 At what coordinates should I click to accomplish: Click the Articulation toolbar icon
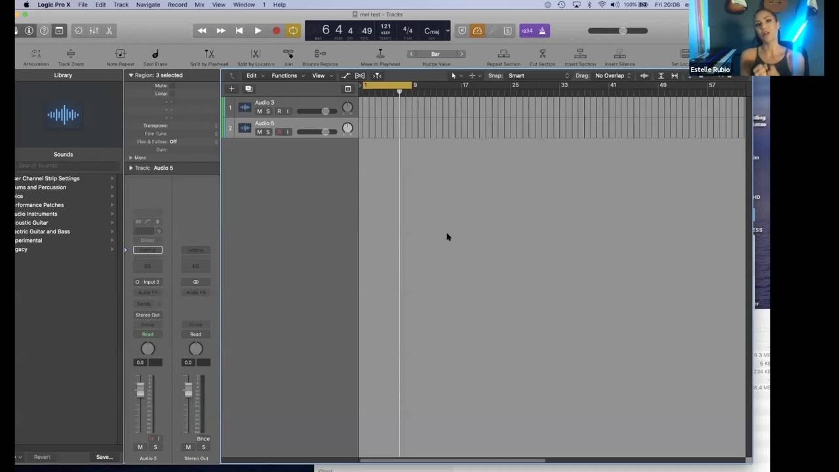(36, 57)
